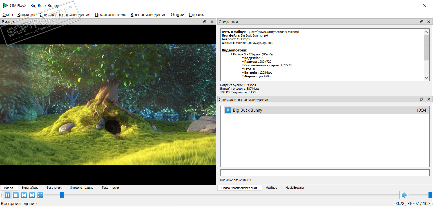Image resolution: width=433 pixels, height=207 pixels.
Task: Switch to the Эквалайзер tab
Action: click(x=30, y=188)
